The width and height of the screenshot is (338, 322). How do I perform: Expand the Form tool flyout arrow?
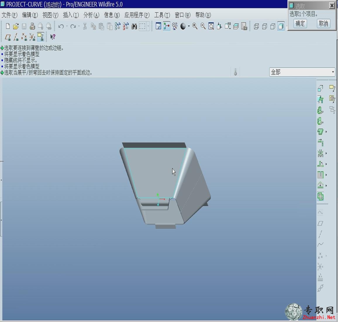[326, 186]
